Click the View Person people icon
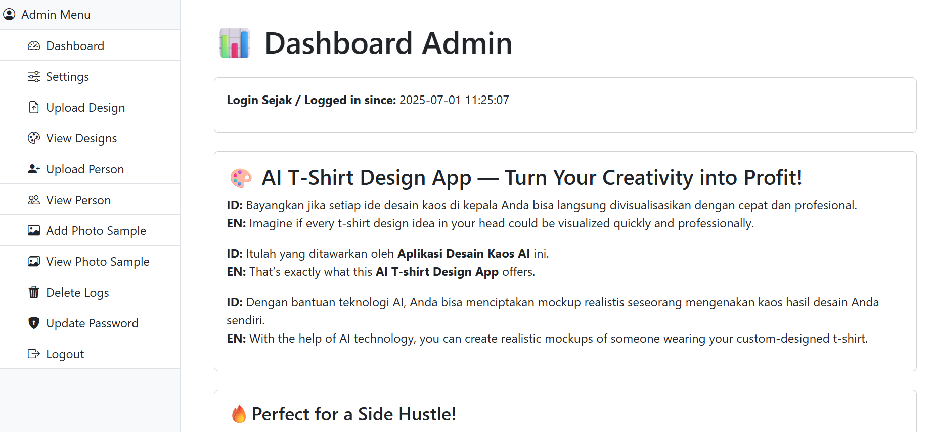This screenshot has height=432, width=934. click(x=34, y=200)
